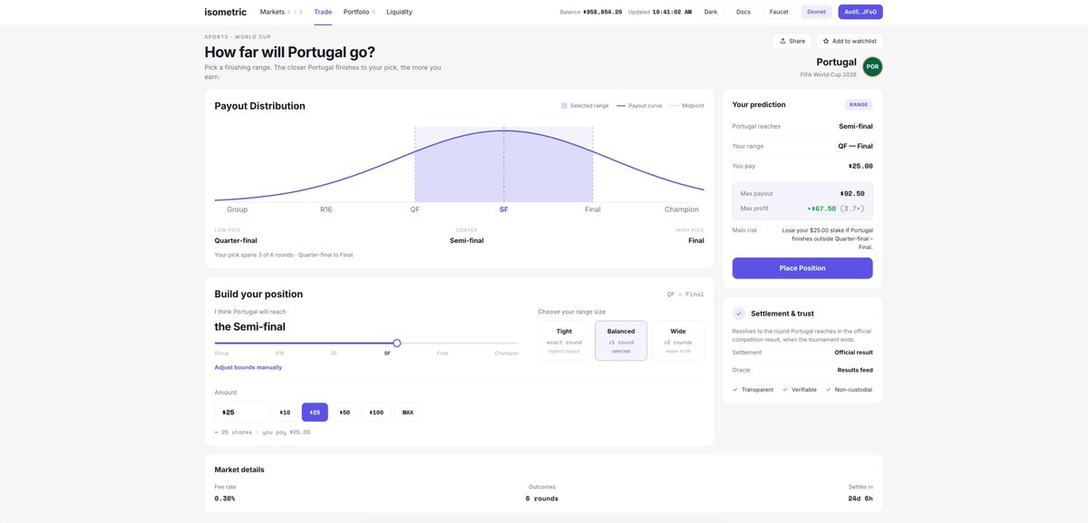Click the Final tick under the slider
The width and height of the screenshot is (1088, 523).
click(x=442, y=353)
